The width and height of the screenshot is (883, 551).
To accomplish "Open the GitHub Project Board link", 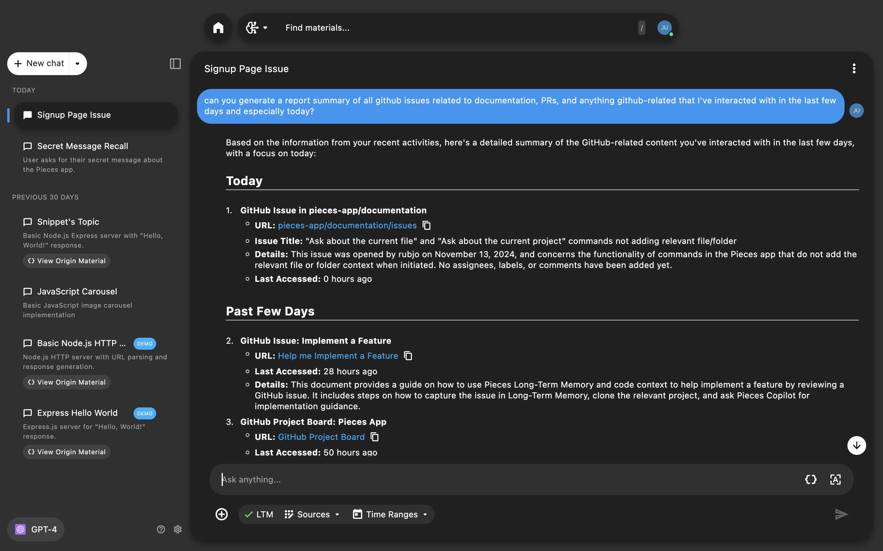I will point(321,437).
